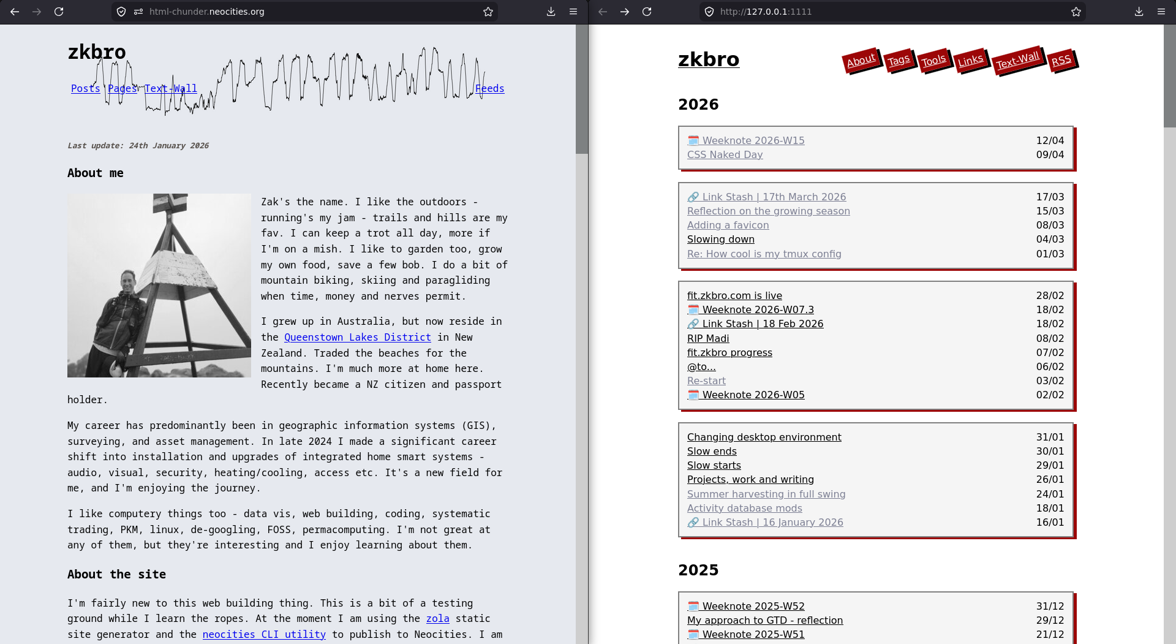The image size is (1176, 644).
Task: Click the shield tracking protection icon for neocities
Action: 121,12
